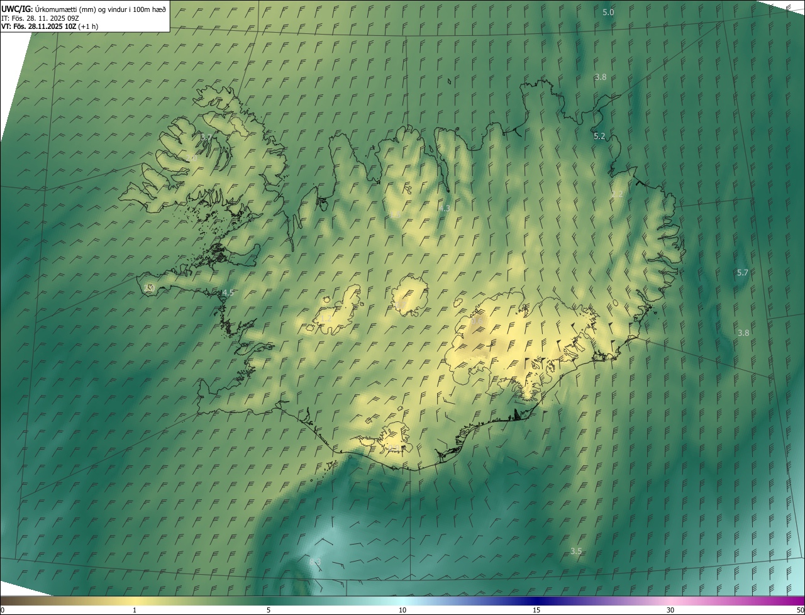This screenshot has width=805, height=615.
Task: Click the 5.2 value label near the northeast coast
Action: (x=599, y=136)
